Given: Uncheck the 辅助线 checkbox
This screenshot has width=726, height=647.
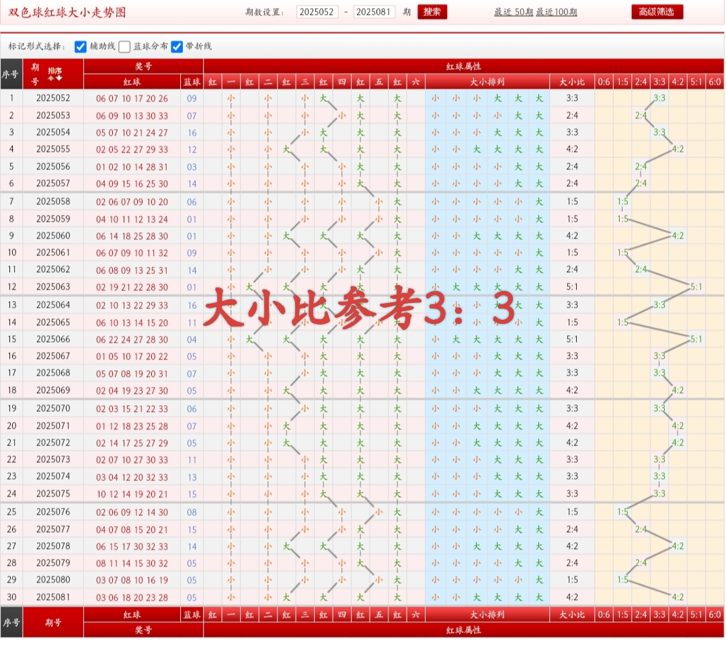Looking at the screenshot, I should click(x=81, y=47).
